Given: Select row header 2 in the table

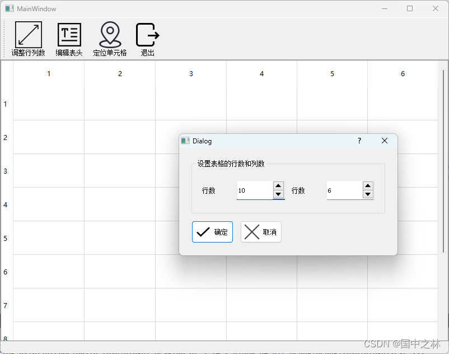Looking at the screenshot, I should click(7, 137).
